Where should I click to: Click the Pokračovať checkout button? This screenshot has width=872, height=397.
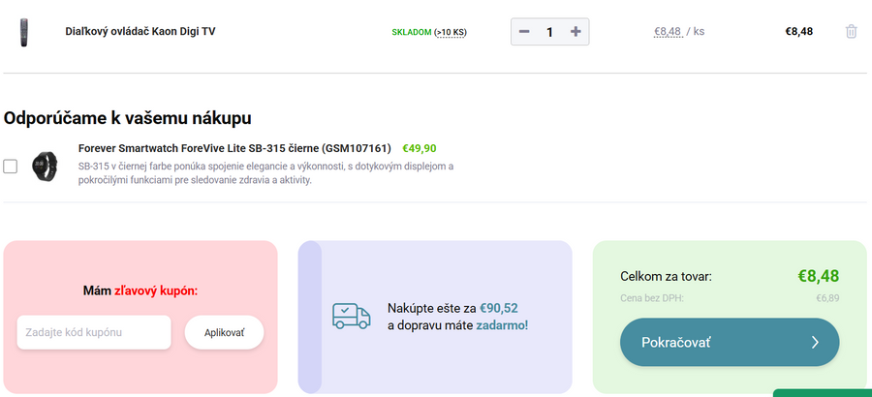click(x=729, y=342)
